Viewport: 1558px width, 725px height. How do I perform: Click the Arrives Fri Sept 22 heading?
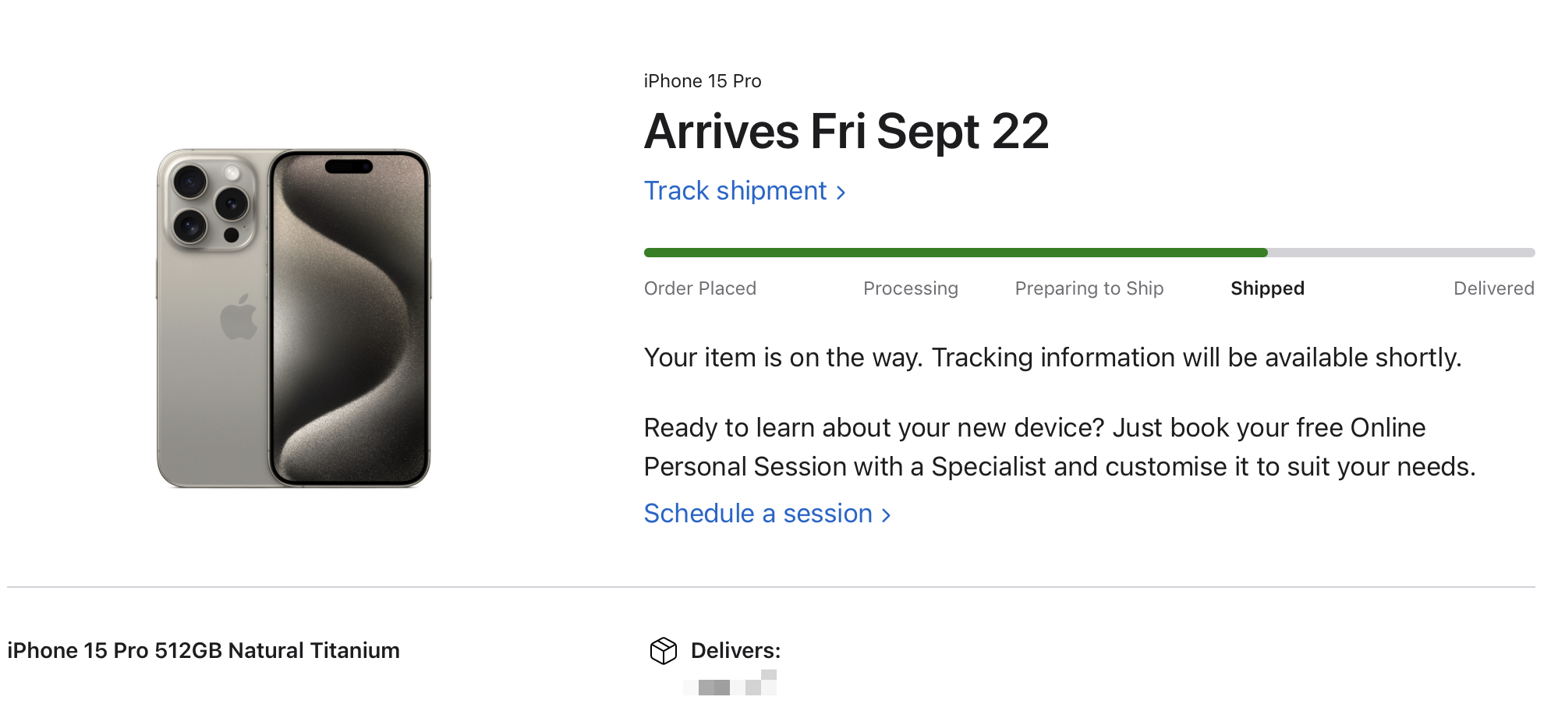(x=847, y=131)
